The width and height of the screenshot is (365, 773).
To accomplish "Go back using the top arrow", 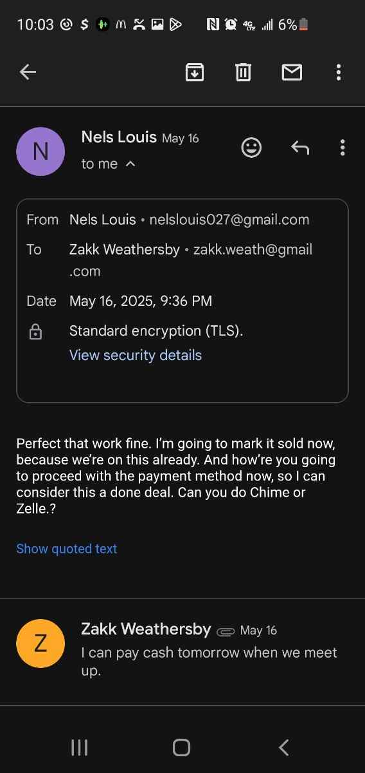I will (28, 72).
